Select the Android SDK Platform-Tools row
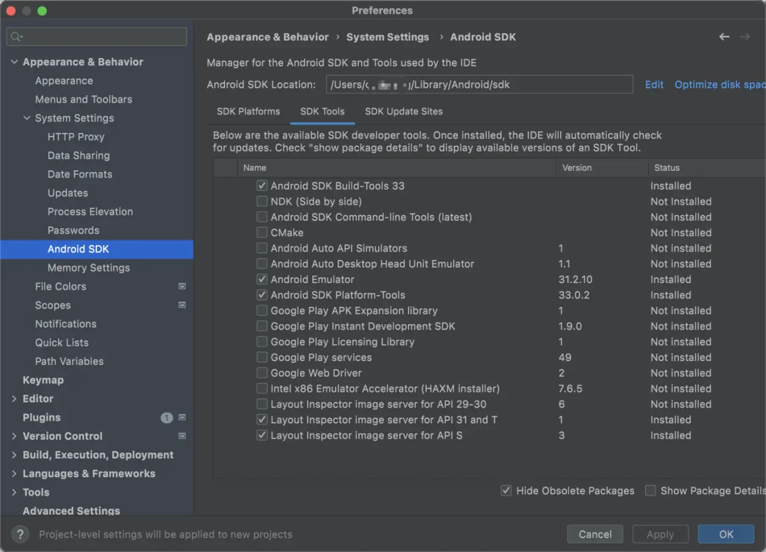This screenshot has height=552, width=766. pos(489,295)
